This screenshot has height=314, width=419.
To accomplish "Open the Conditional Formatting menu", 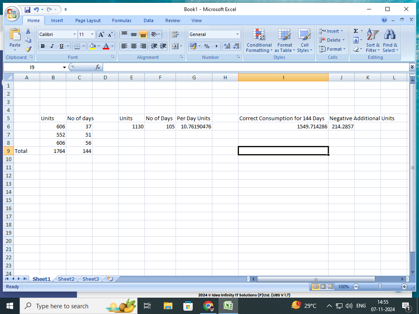I will tap(259, 40).
